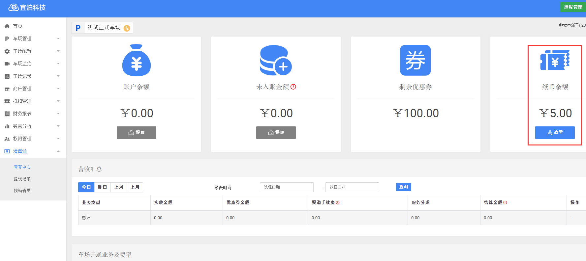Expand the 商户管理 menu arrow
Image resolution: width=586 pixels, height=261 pixels.
pos(58,89)
